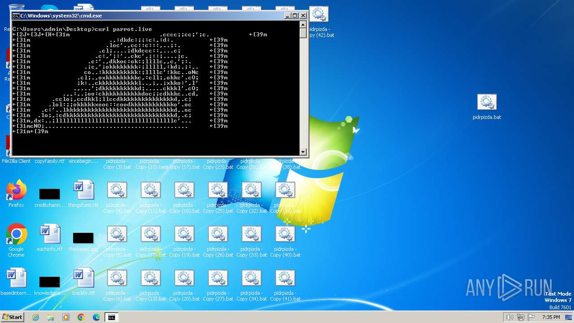Open the cmd.exe window system menu icon
The image size is (574, 323).
pos(16,16)
